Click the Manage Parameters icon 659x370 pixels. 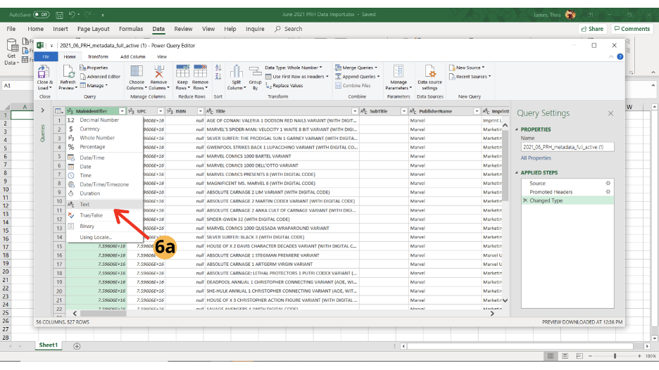pyautogui.click(x=398, y=72)
